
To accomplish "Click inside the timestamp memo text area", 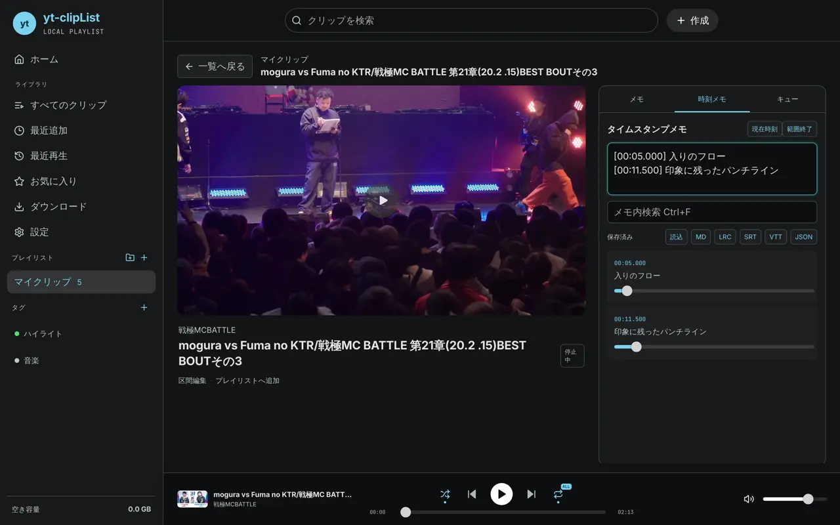I will (x=712, y=169).
